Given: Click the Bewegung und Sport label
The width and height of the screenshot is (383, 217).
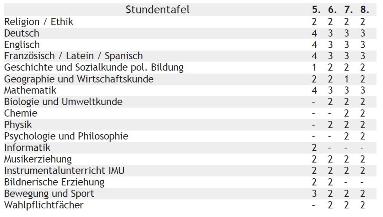Looking at the screenshot, I should coord(49,194).
